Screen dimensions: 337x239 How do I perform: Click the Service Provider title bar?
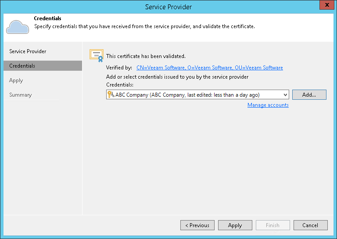[168, 7]
